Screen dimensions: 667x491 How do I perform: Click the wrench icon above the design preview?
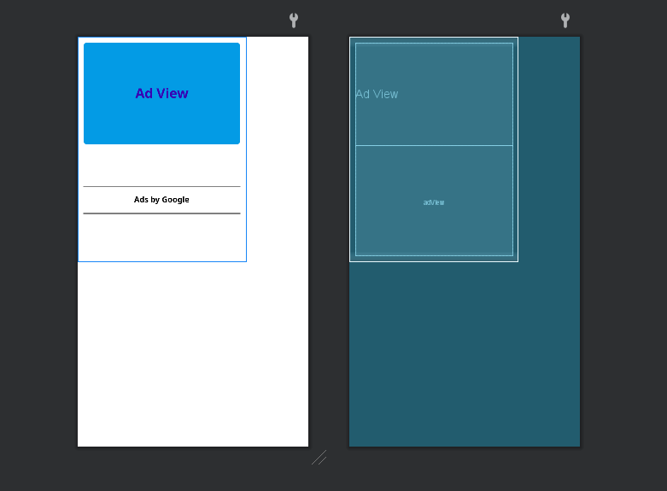coord(294,20)
